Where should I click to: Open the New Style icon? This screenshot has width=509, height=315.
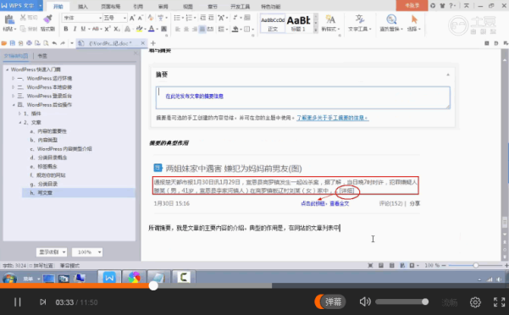330,19
